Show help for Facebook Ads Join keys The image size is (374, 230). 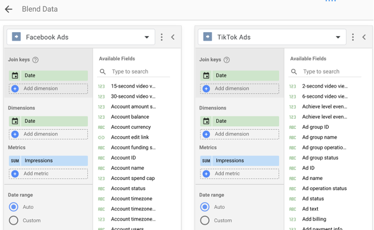(x=35, y=60)
